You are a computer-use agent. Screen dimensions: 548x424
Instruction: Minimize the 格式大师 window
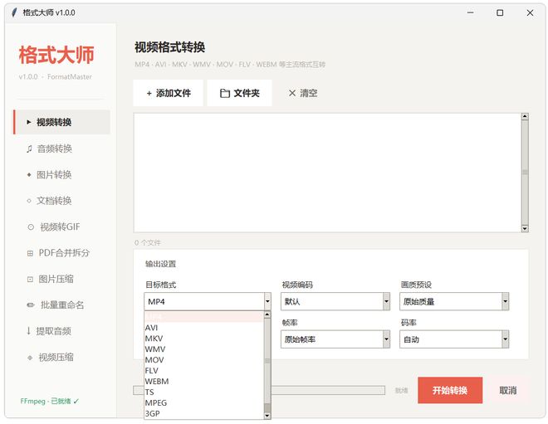(471, 12)
